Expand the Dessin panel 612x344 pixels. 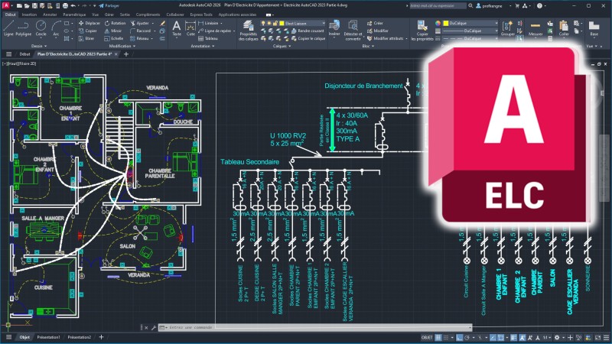pyautogui.click(x=39, y=46)
